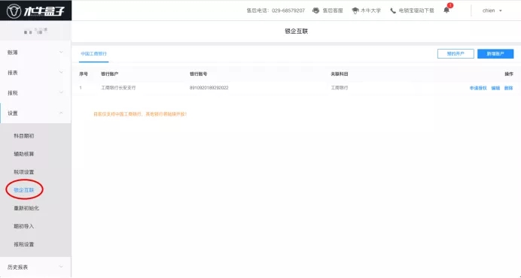The width and height of the screenshot is (521, 278).
Task: Expand the 报税 sidebar section
Action: coord(35,93)
